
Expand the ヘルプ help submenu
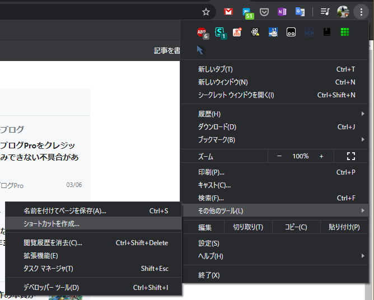274,256
